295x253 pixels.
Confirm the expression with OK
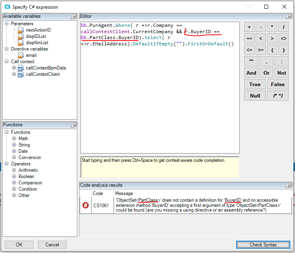tap(19, 245)
